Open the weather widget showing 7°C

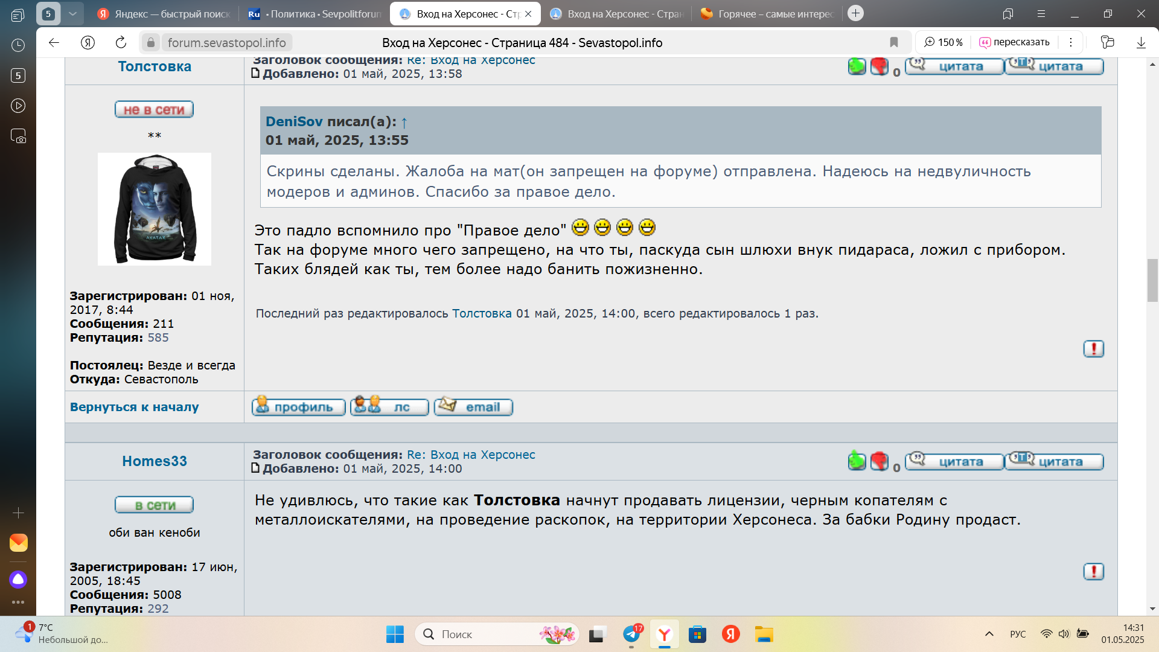click(x=62, y=634)
